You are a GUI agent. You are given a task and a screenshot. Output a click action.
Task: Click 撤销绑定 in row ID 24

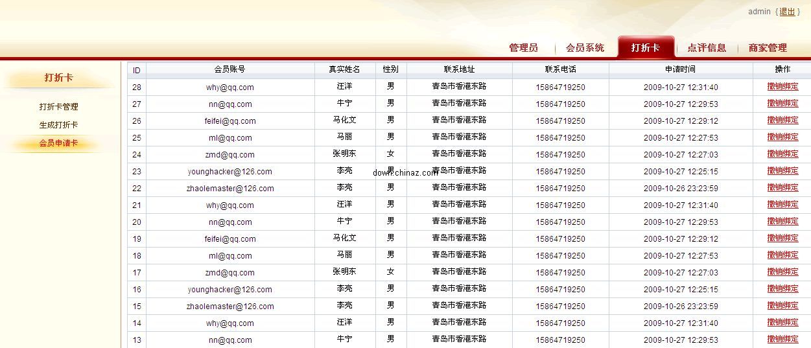pos(782,154)
